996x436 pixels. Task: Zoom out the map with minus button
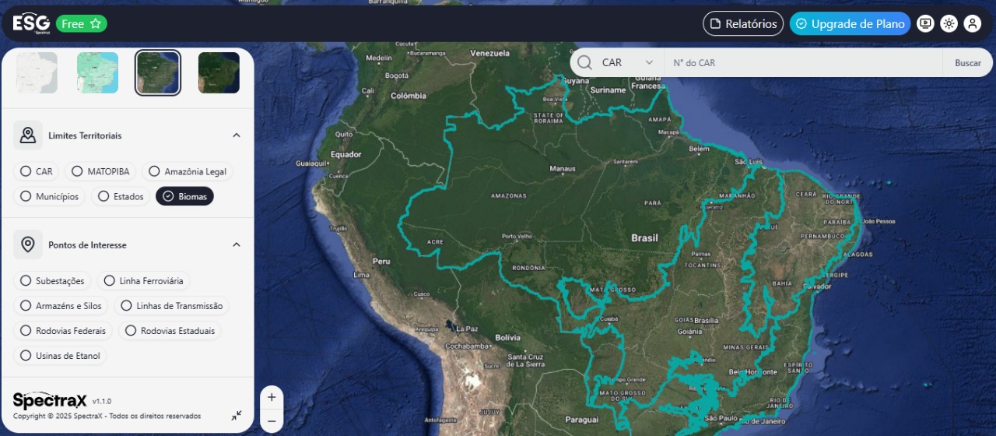click(x=272, y=421)
